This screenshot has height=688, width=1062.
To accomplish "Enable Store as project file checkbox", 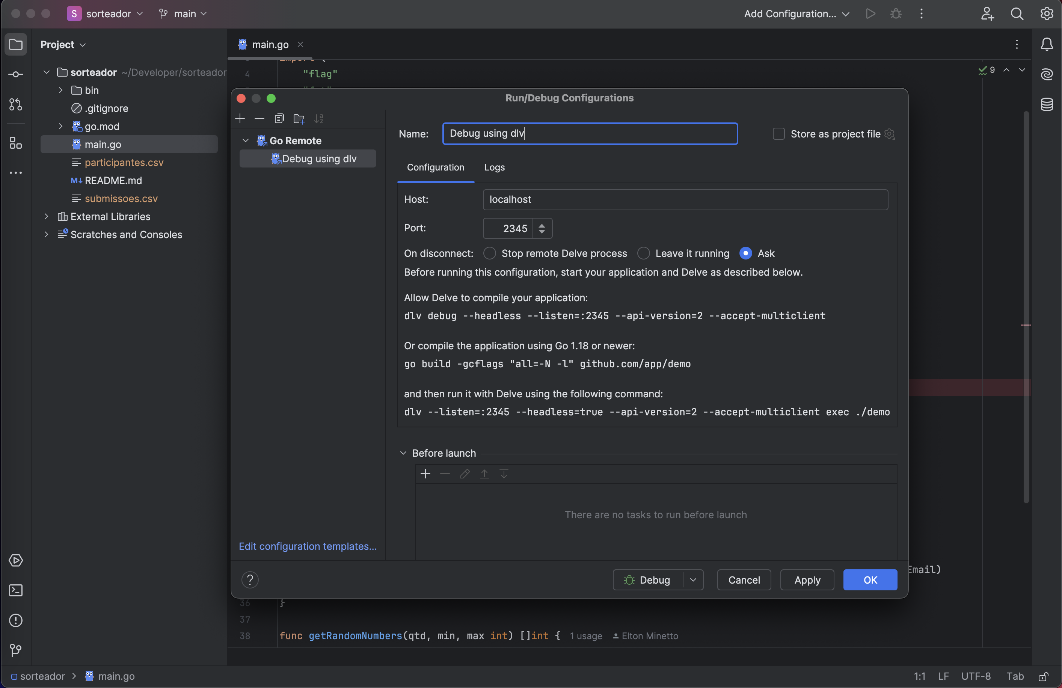I will (x=778, y=134).
